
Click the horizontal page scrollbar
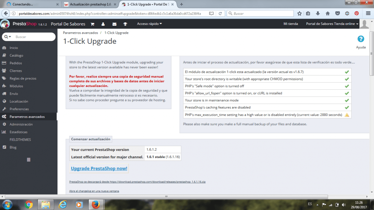(x=166, y=197)
